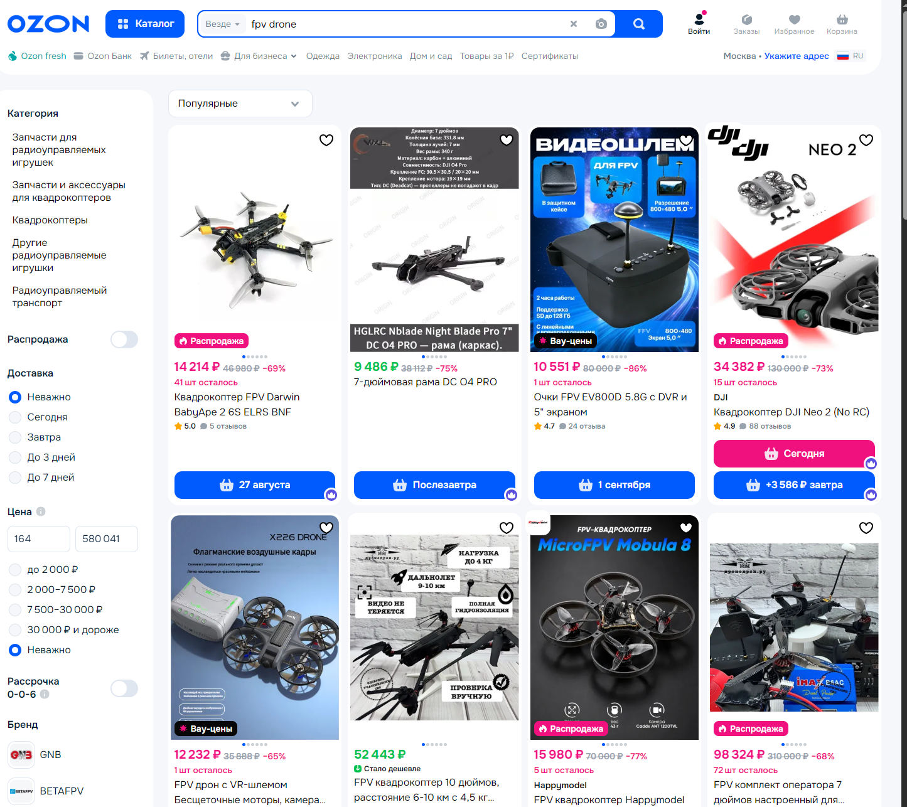
Task: Favorite the FPV EV800D goggles
Action: (686, 140)
